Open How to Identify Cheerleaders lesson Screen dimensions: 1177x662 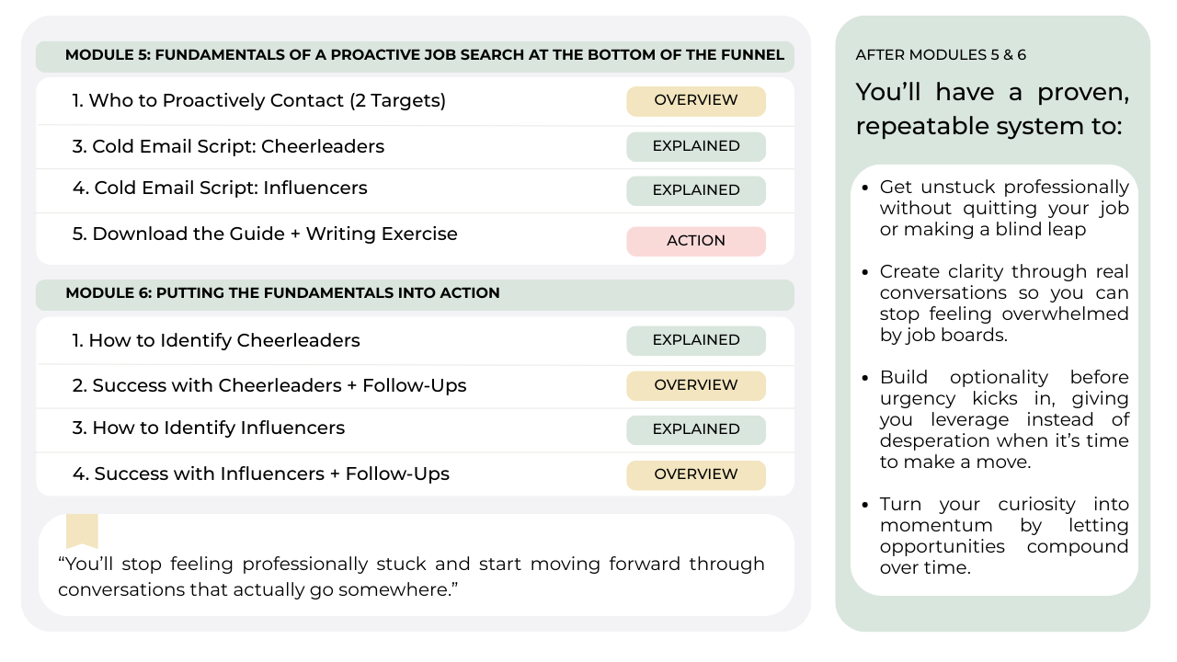[216, 341]
